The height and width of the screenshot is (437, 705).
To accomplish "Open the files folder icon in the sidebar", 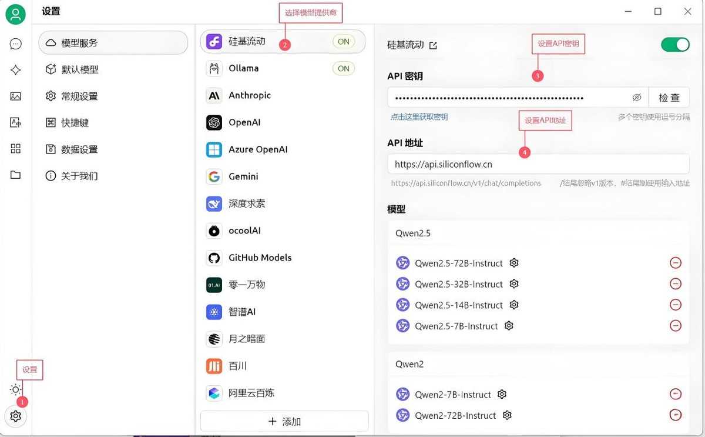I will [x=16, y=175].
